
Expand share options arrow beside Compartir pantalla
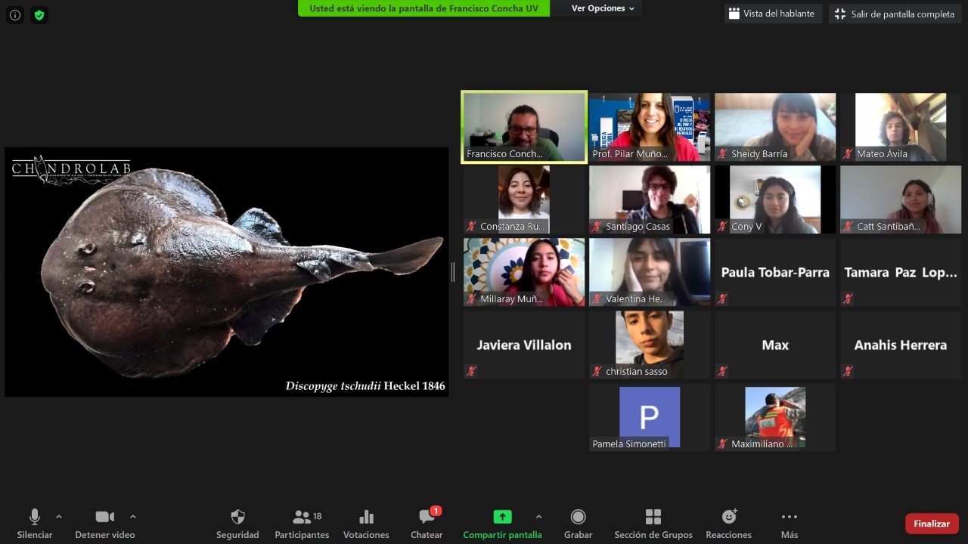click(x=538, y=517)
